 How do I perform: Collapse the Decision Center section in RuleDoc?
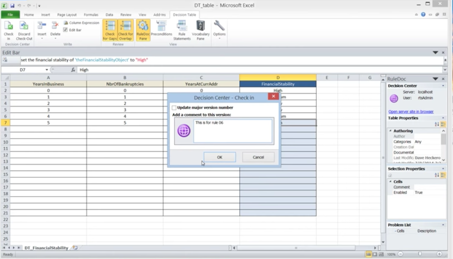coord(443,86)
